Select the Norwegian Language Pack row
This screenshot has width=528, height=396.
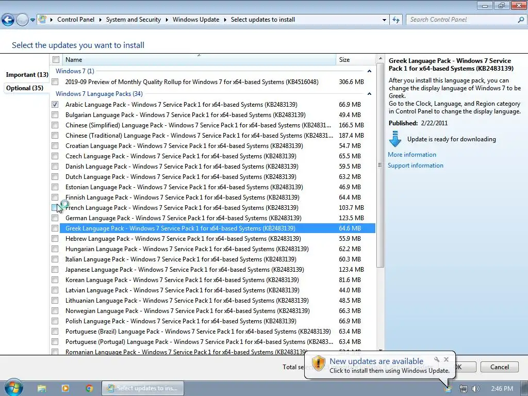(217, 311)
